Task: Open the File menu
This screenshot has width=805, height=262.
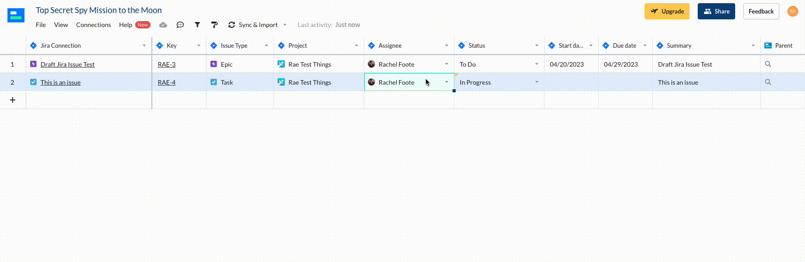Action: click(41, 25)
